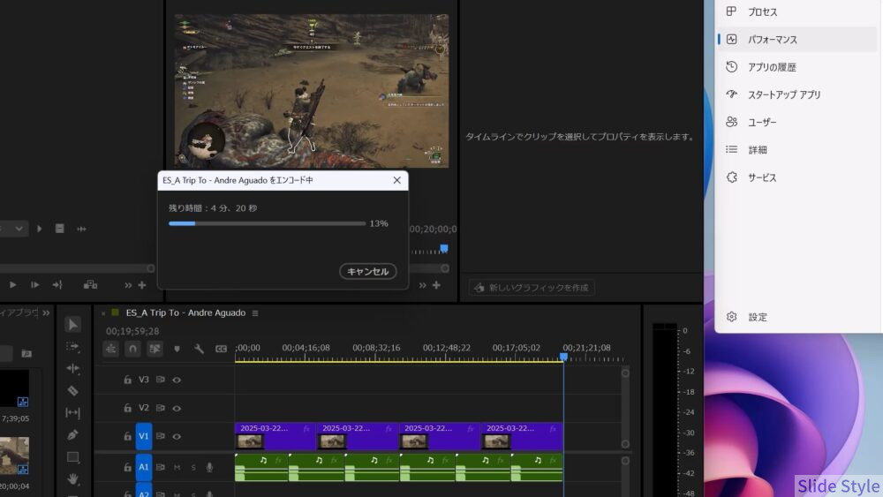
Task: Click 新しいグラフィックを作成 button
Action: click(x=532, y=288)
